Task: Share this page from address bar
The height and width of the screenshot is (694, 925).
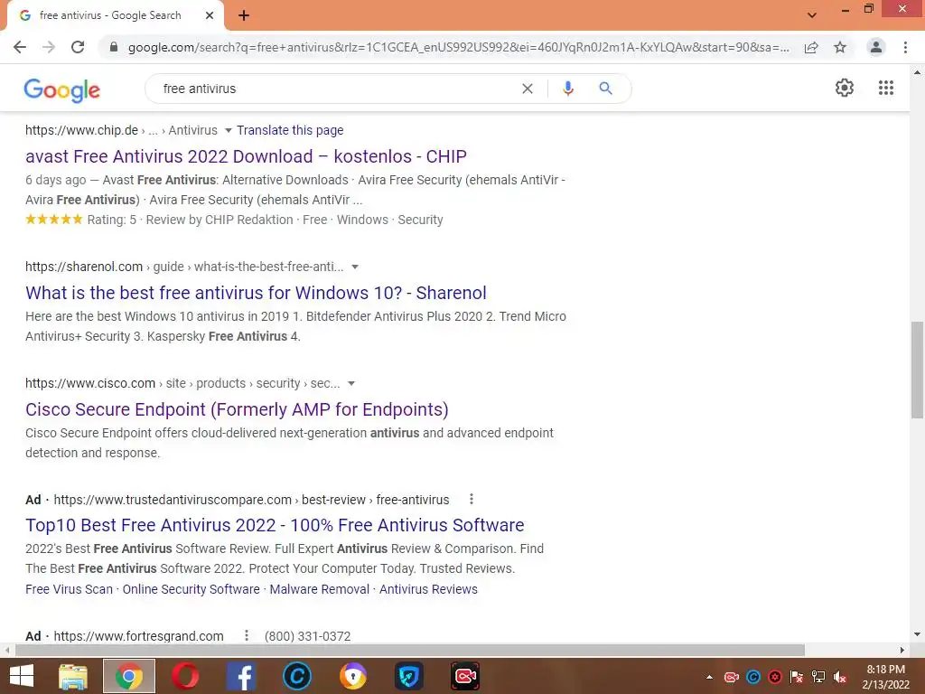Action: click(811, 47)
